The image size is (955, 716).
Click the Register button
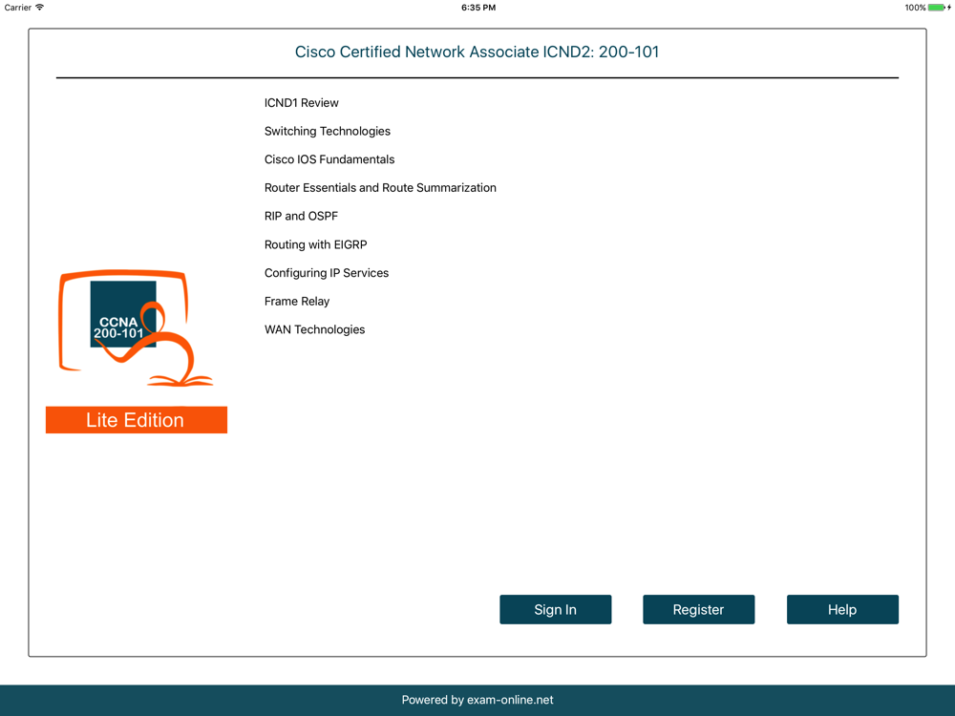(x=698, y=610)
